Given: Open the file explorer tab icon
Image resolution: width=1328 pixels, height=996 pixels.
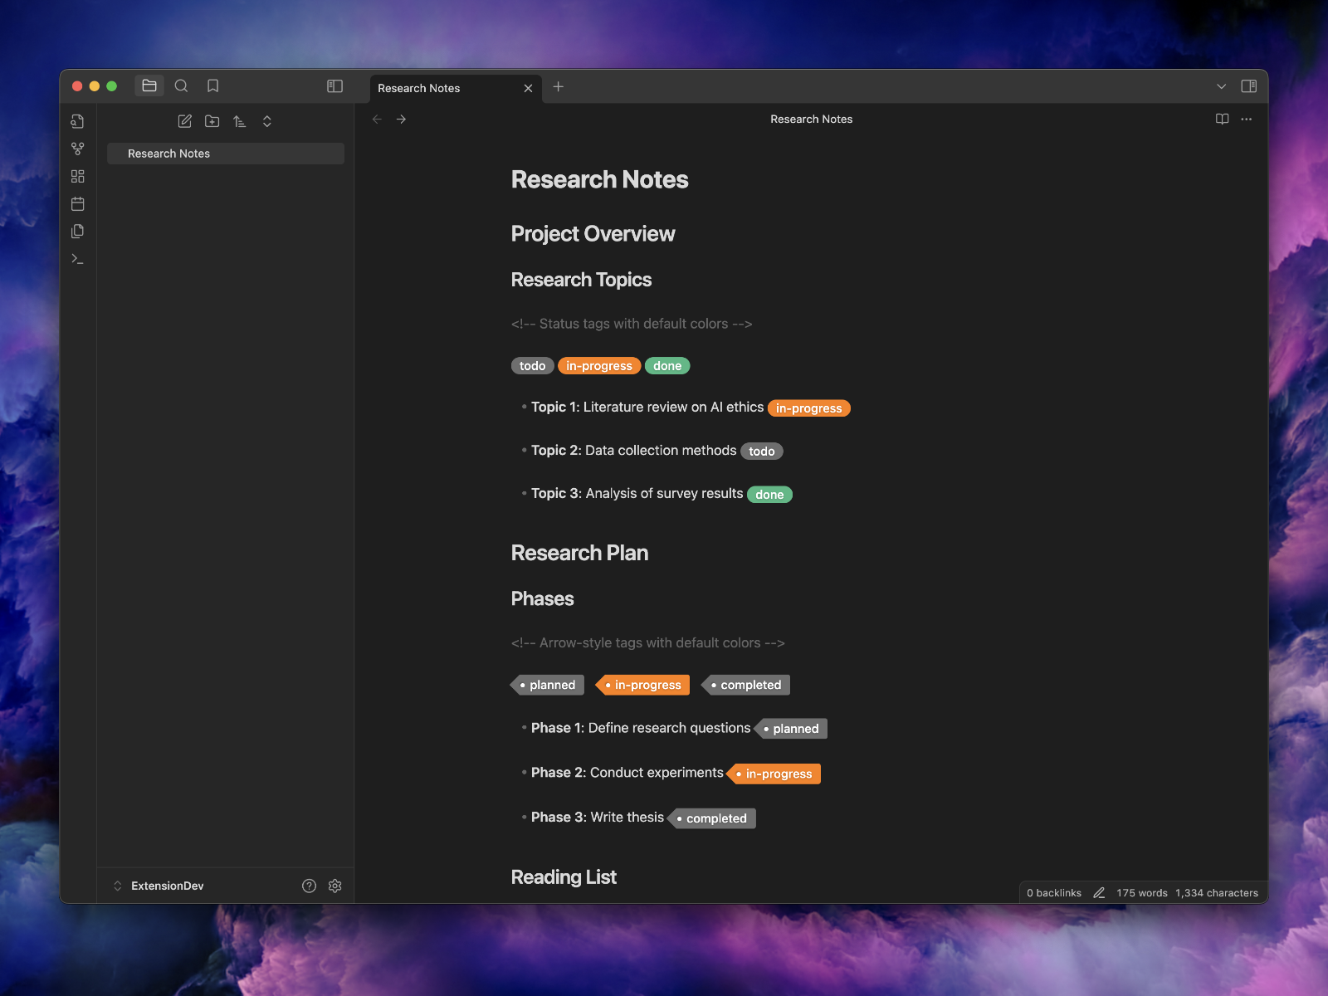Looking at the screenshot, I should 149,86.
